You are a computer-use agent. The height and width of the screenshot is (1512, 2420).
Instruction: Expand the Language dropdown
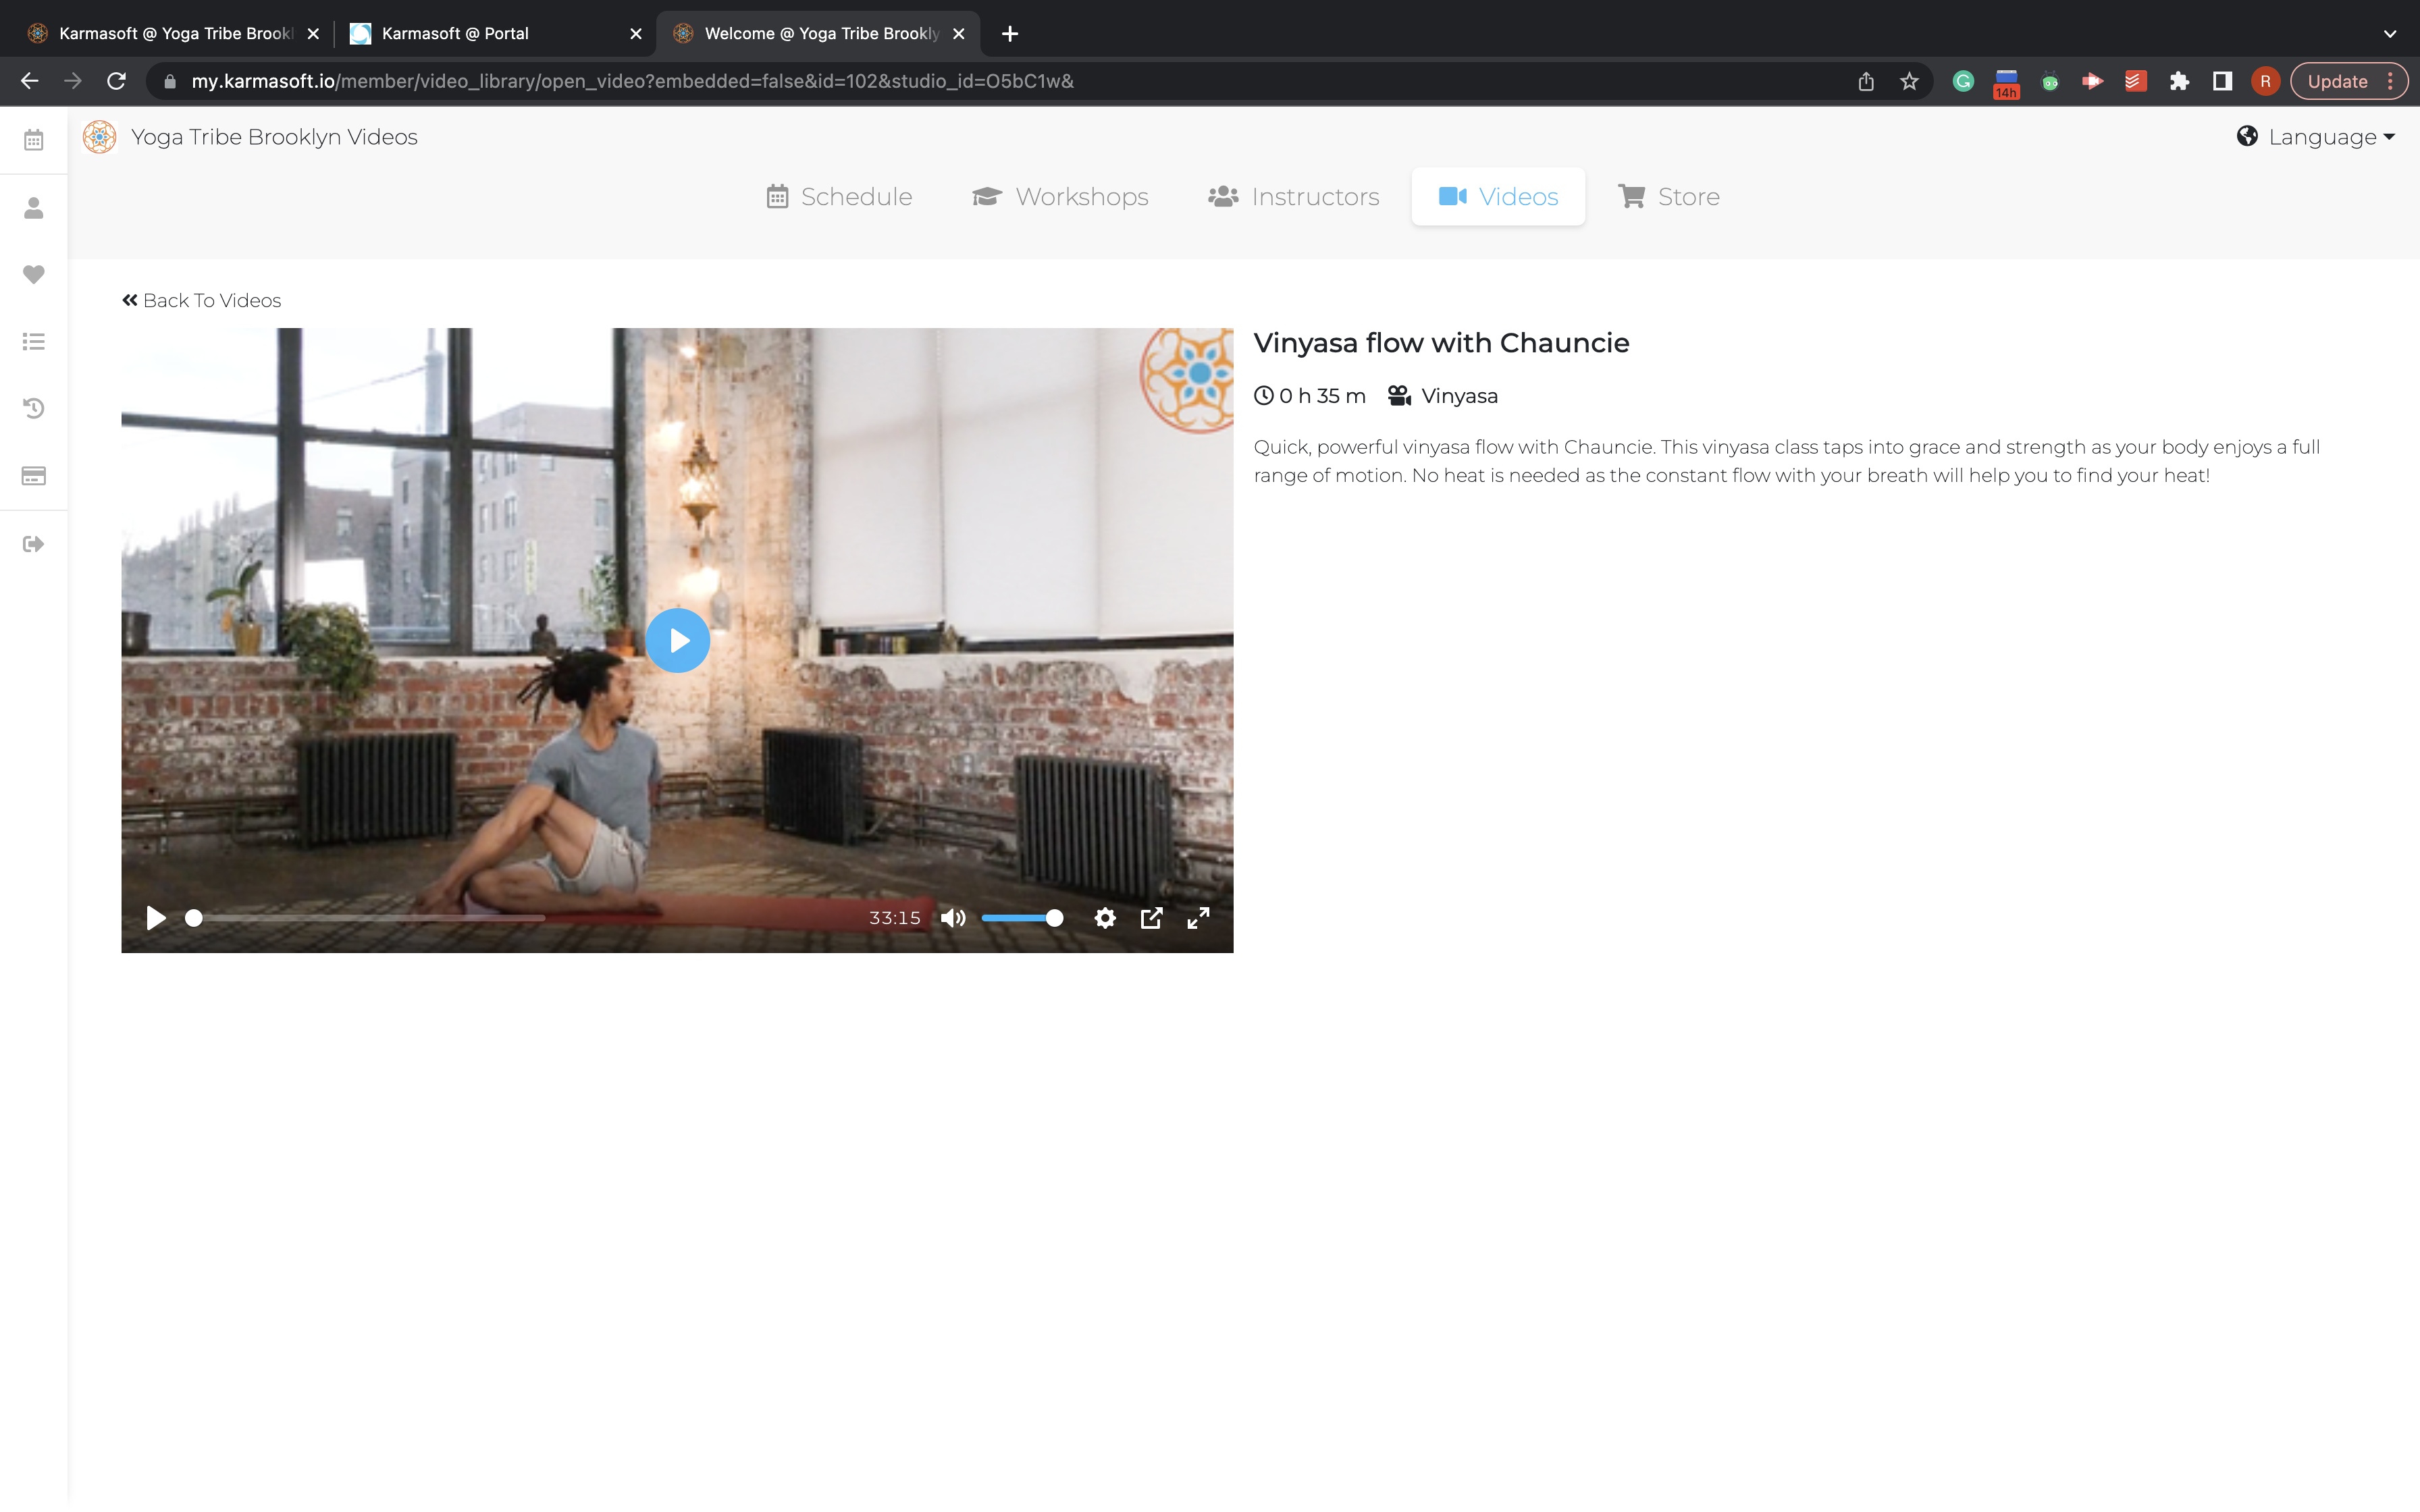tap(2316, 137)
